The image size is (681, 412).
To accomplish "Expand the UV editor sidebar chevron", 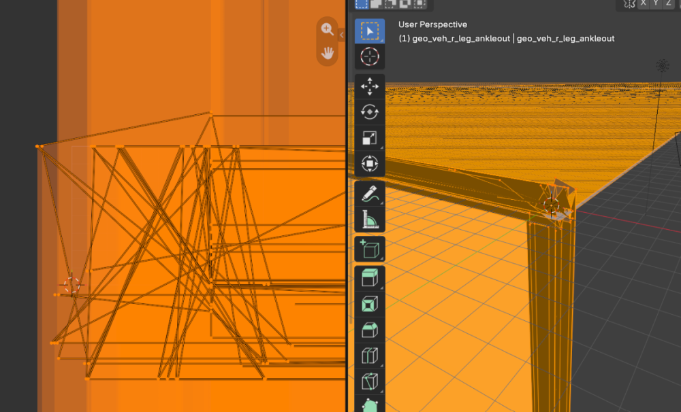I will [342, 35].
